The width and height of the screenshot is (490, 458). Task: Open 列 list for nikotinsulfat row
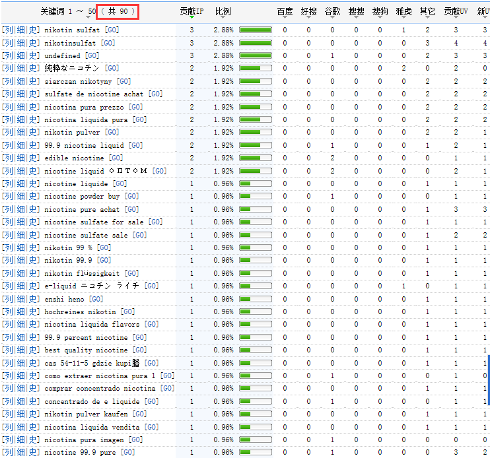[x=8, y=43]
